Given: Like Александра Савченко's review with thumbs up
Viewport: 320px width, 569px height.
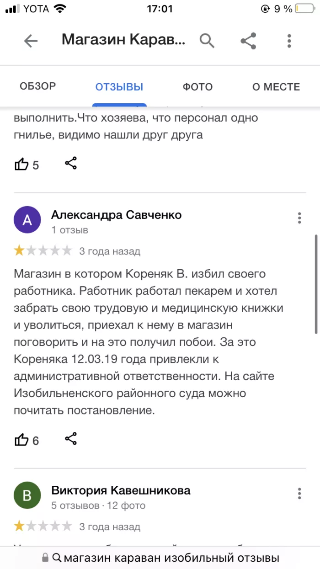Looking at the screenshot, I should pyautogui.click(x=22, y=439).
